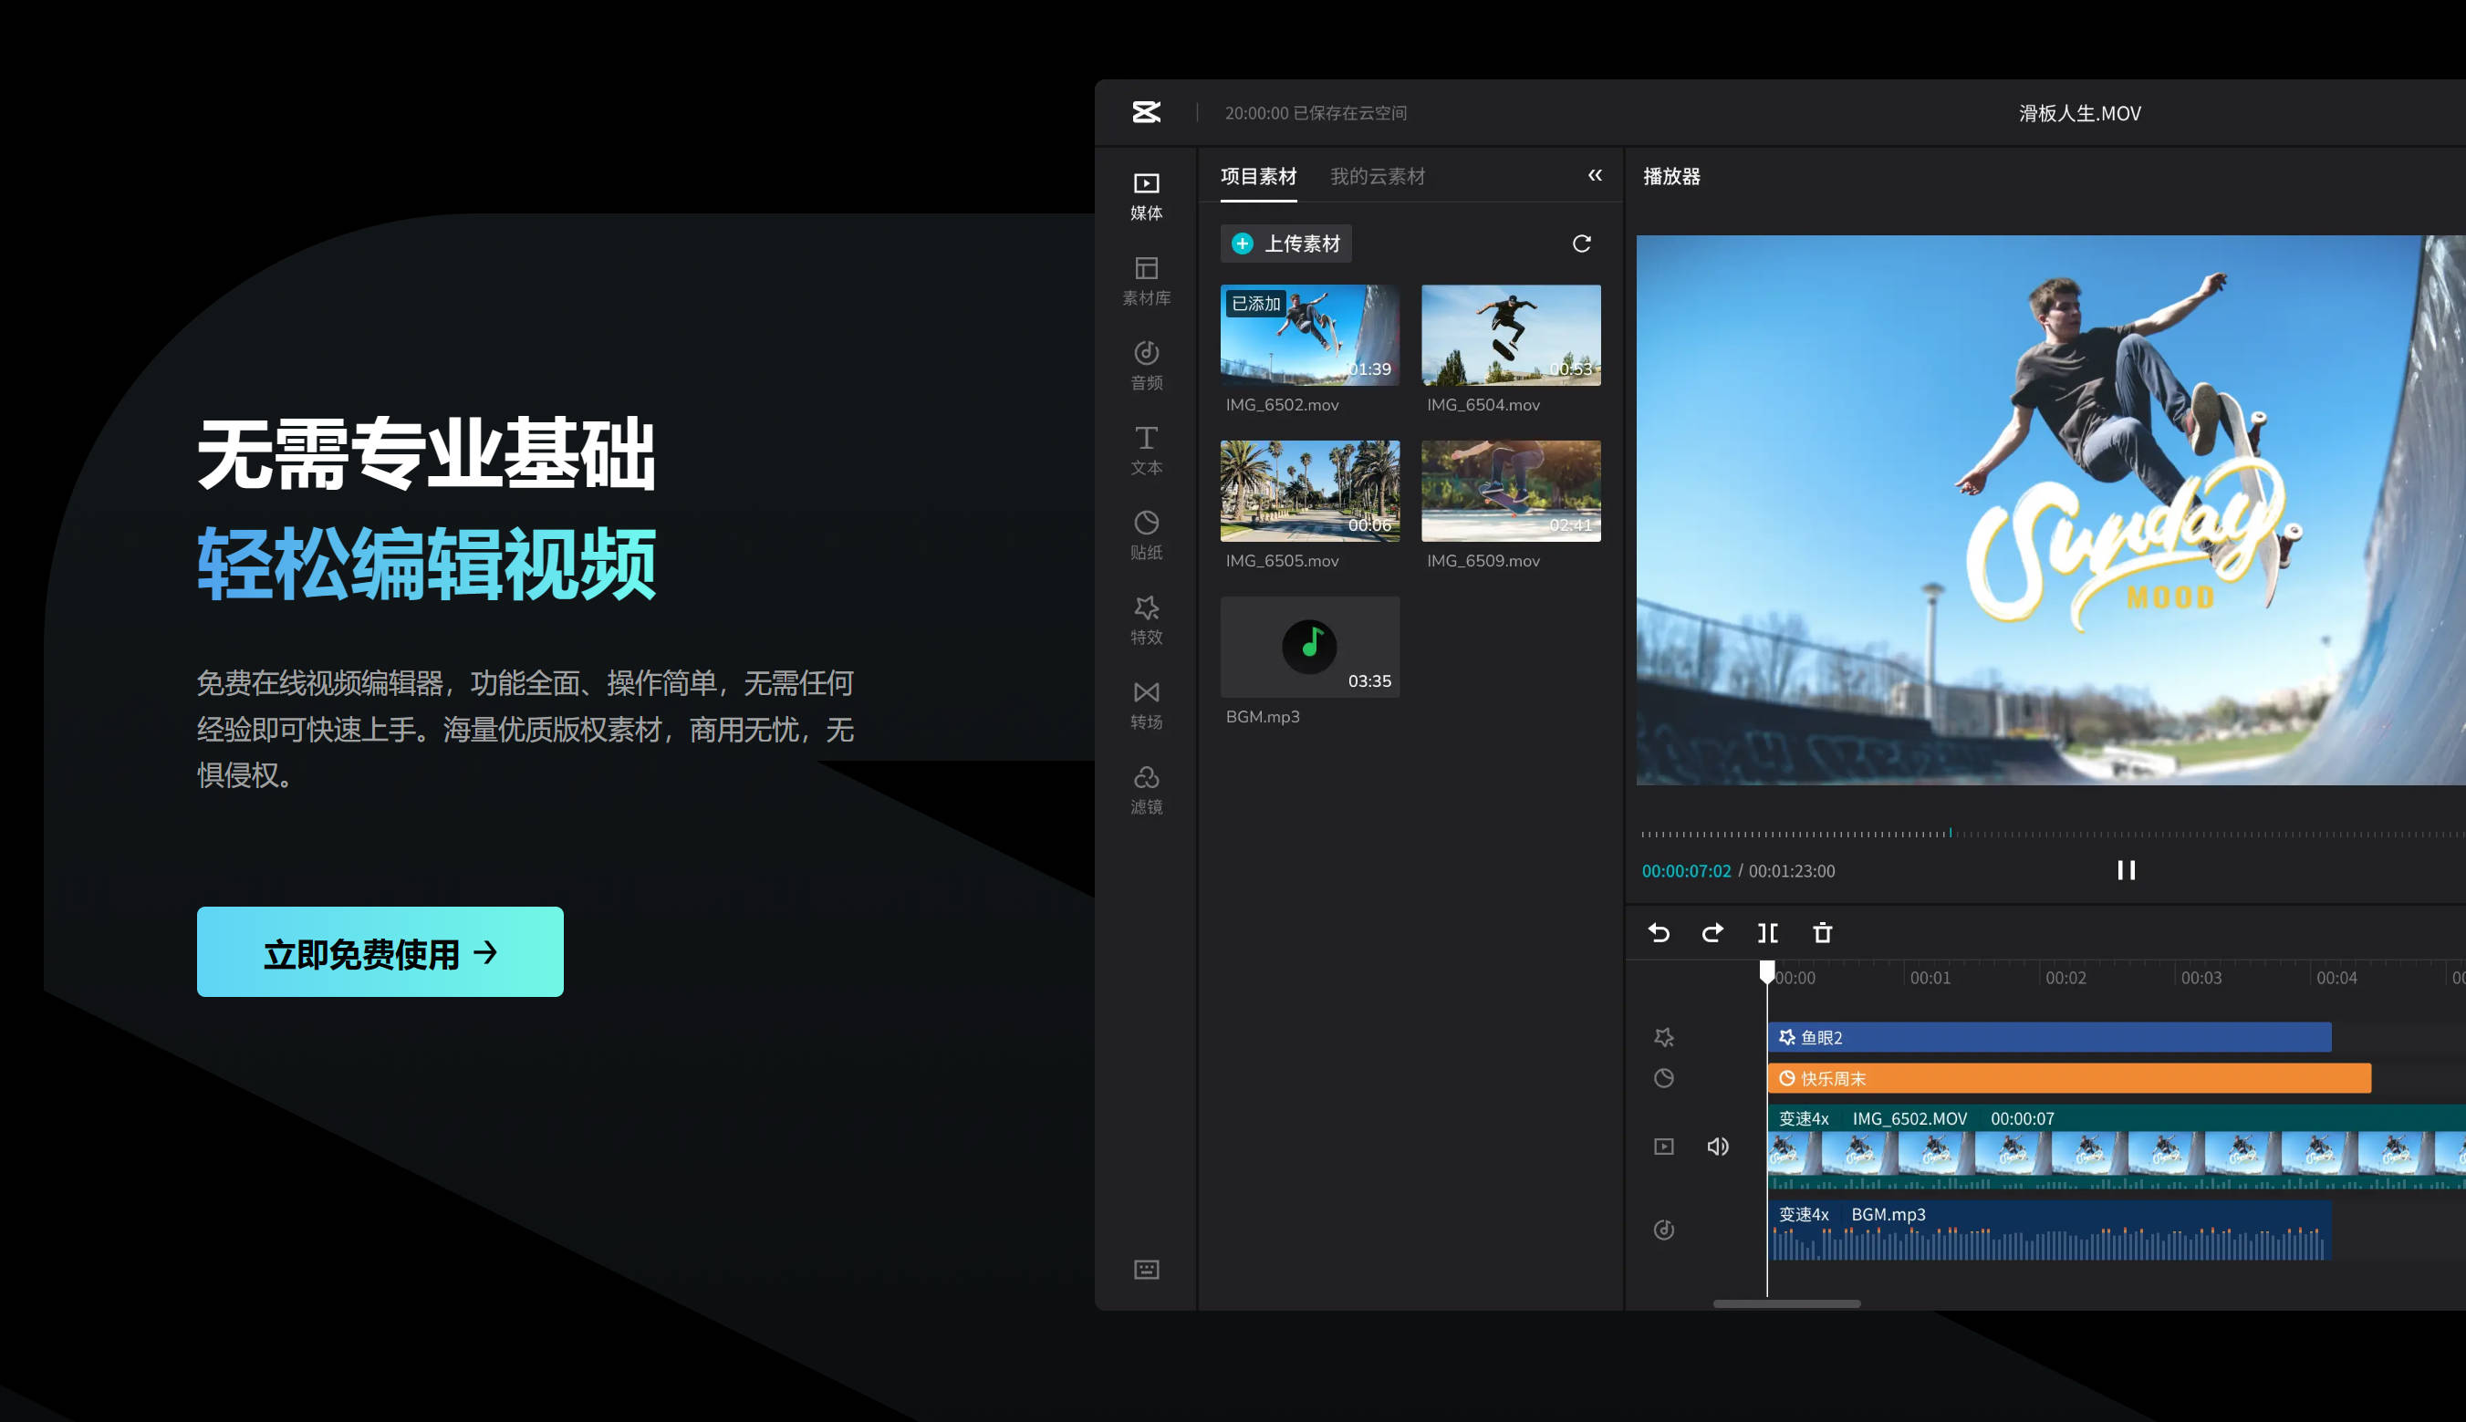Click the 立即免费使用 button
Screen dimensions: 2466x1422
pos(379,950)
